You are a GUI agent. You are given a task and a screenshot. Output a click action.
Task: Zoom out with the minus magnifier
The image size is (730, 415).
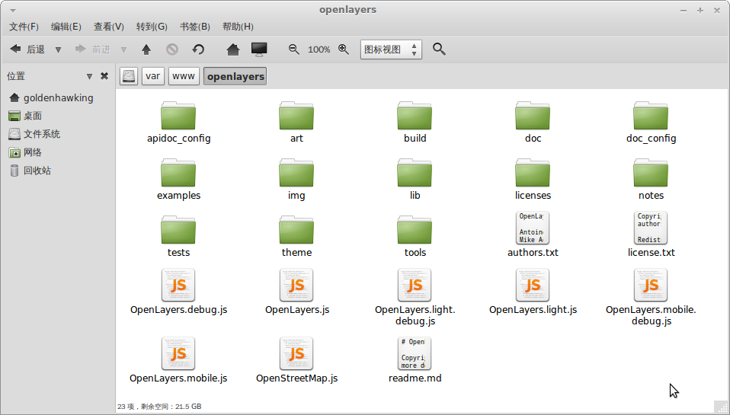294,49
